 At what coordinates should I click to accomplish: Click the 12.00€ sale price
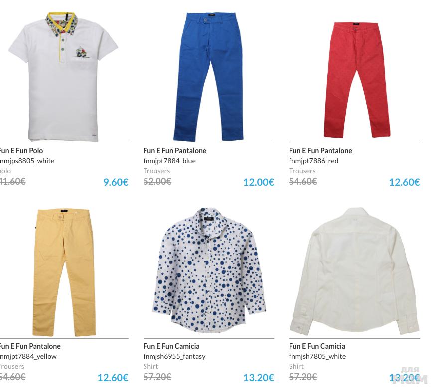259,182
